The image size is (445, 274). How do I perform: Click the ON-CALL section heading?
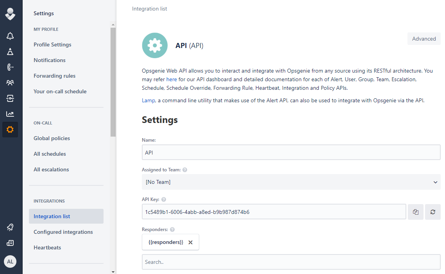pyautogui.click(x=43, y=123)
